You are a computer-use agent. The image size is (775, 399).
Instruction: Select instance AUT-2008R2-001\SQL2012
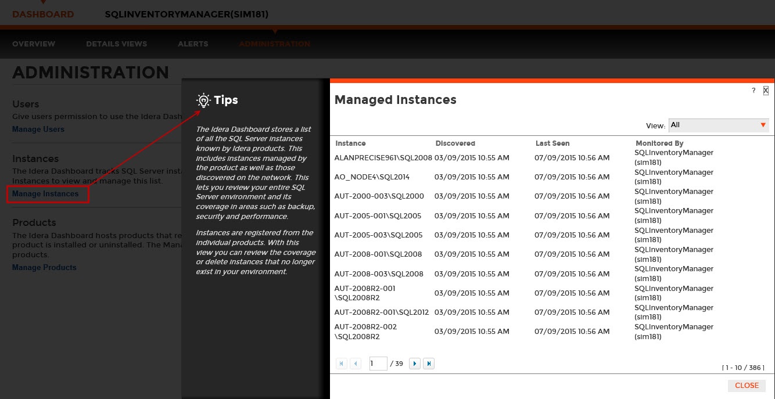point(382,312)
